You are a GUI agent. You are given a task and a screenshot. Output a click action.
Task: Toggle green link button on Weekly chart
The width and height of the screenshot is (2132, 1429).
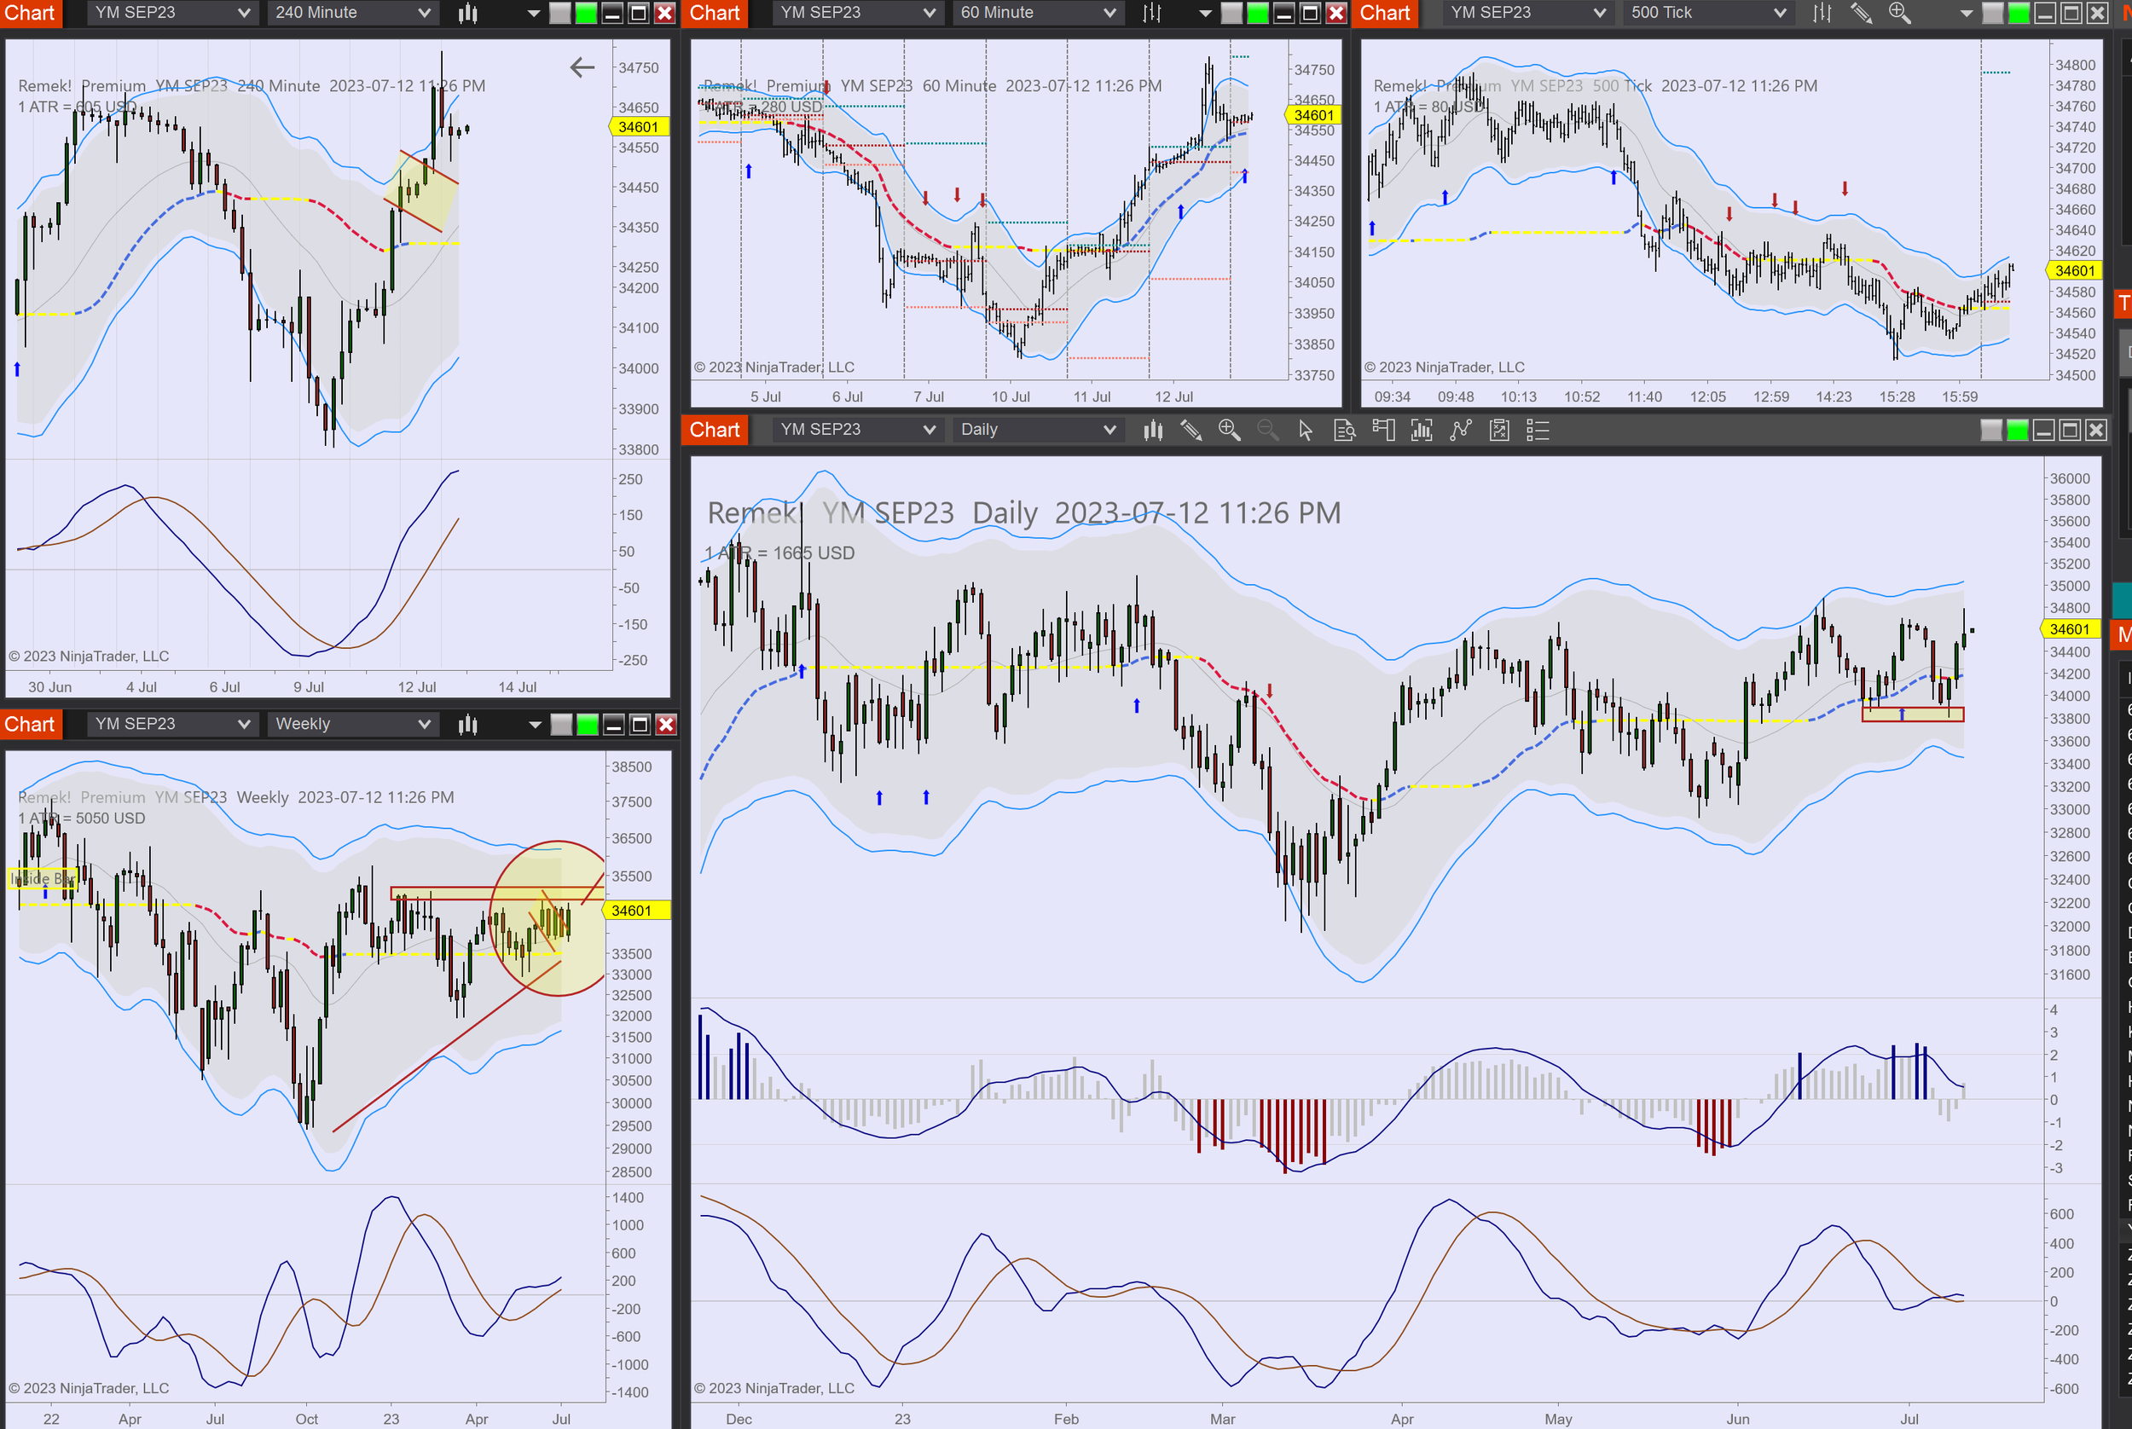[588, 725]
